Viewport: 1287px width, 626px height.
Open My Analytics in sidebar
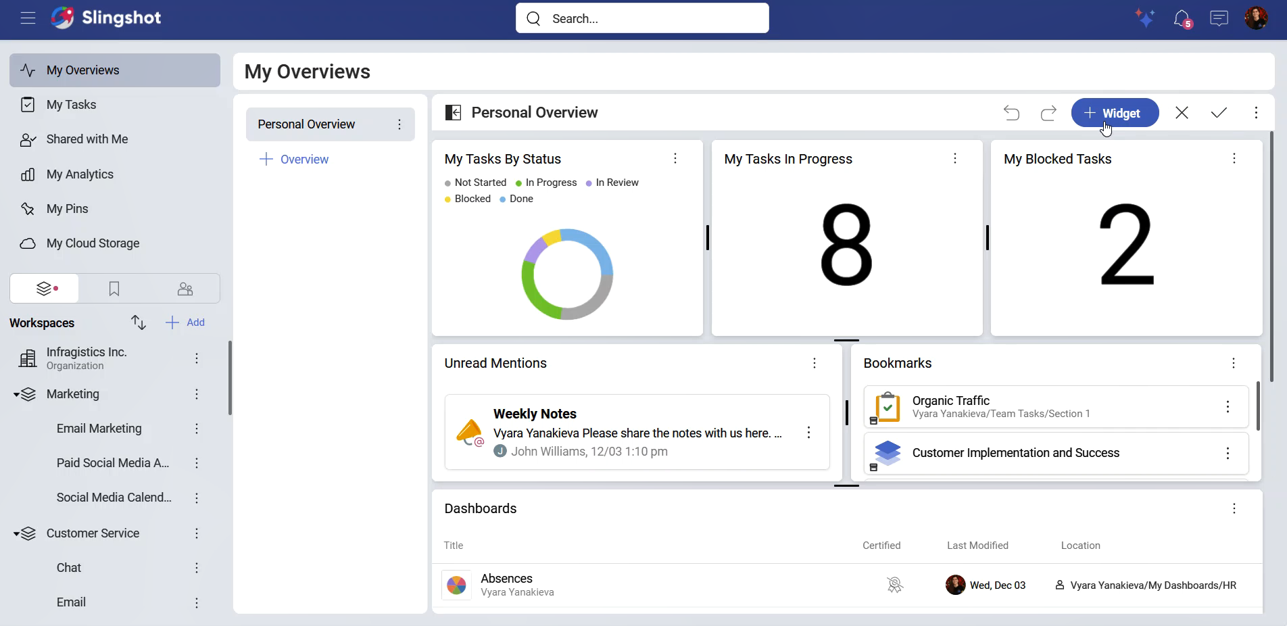pos(80,174)
